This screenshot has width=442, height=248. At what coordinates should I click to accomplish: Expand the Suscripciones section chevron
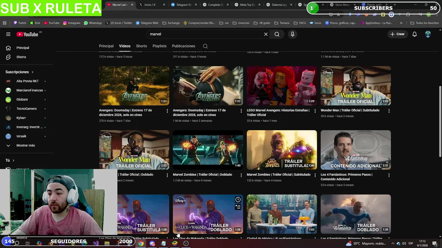tap(32, 72)
